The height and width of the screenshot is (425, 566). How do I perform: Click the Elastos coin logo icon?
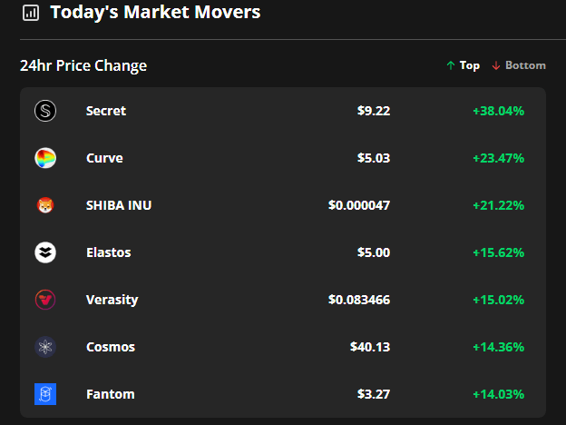click(45, 252)
